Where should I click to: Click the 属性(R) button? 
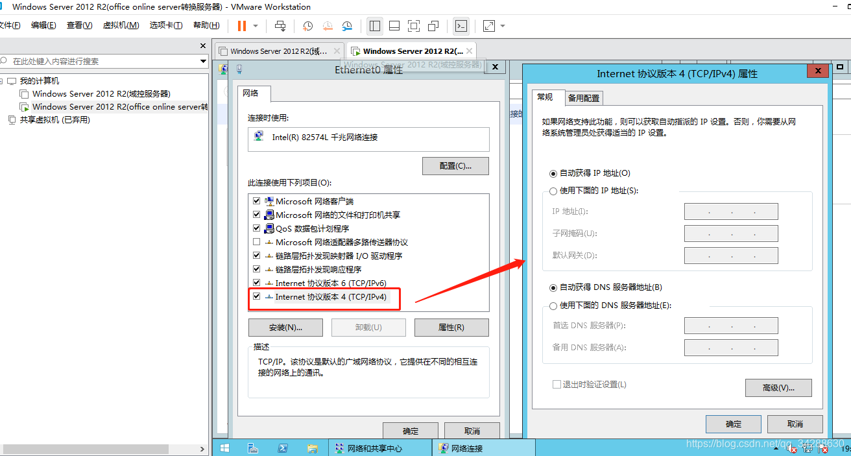point(451,328)
